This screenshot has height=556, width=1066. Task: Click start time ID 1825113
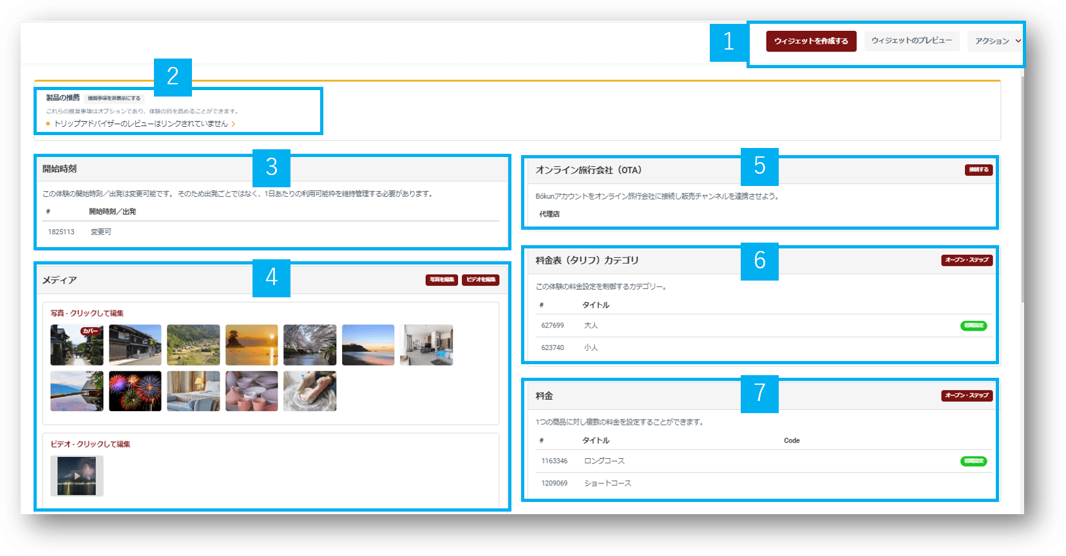coord(61,232)
